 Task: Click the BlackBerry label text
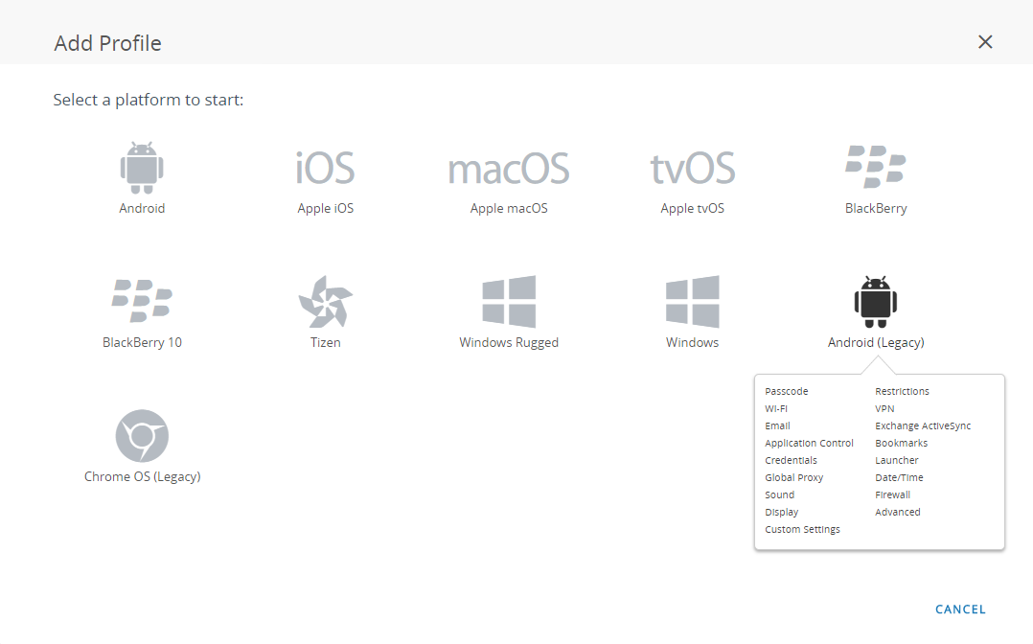click(876, 208)
